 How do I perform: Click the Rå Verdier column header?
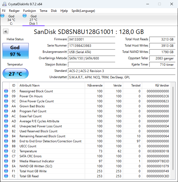(156, 85)
